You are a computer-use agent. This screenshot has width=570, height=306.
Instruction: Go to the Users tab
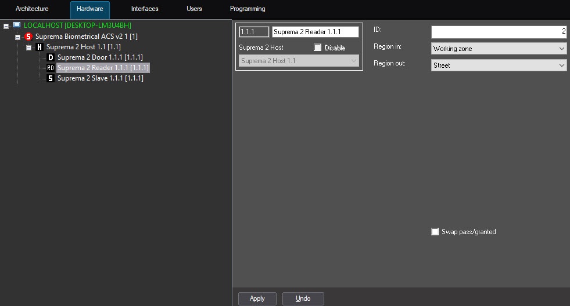194,9
